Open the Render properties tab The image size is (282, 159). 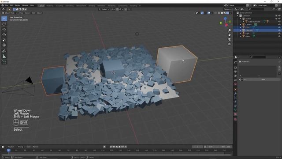(x=235, y=68)
